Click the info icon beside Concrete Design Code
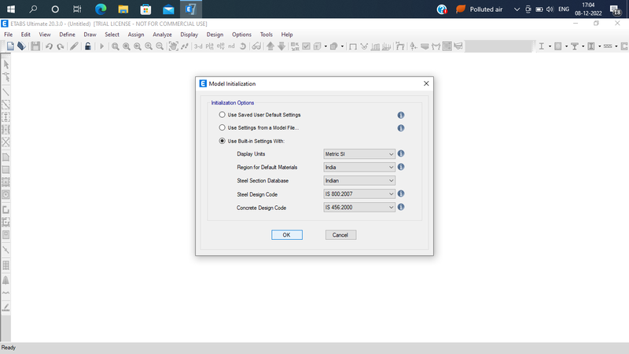 (401, 207)
